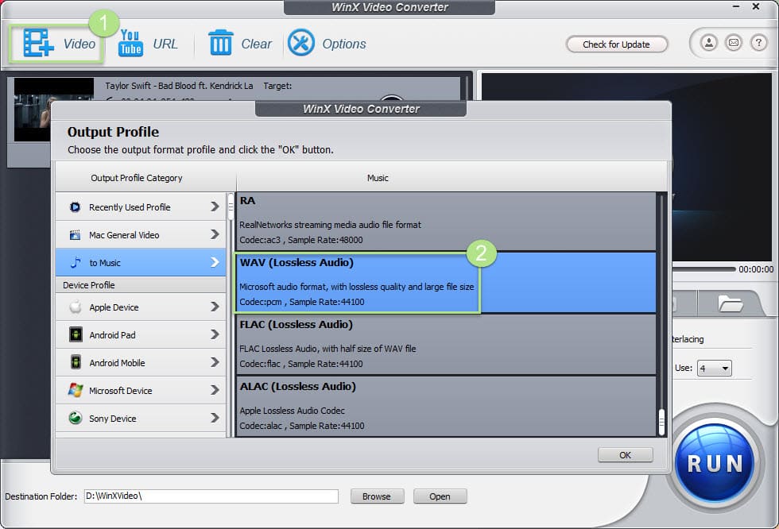Click the Microsoft Device Windows logo icon

coord(76,391)
